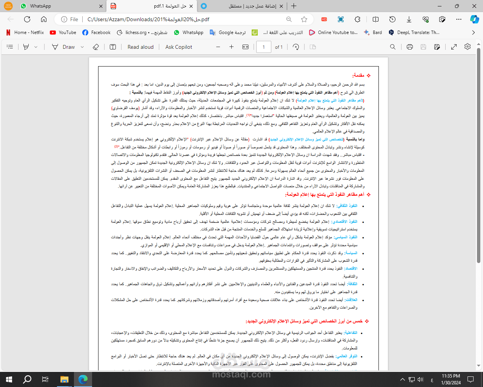
Task: Open the Copilot sidebar icon
Action: [x=475, y=19]
